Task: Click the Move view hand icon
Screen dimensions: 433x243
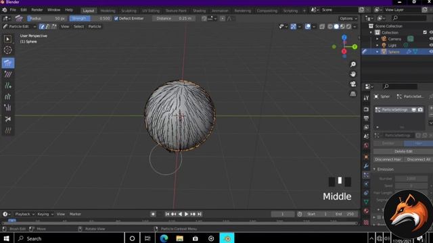Action: coord(353,74)
